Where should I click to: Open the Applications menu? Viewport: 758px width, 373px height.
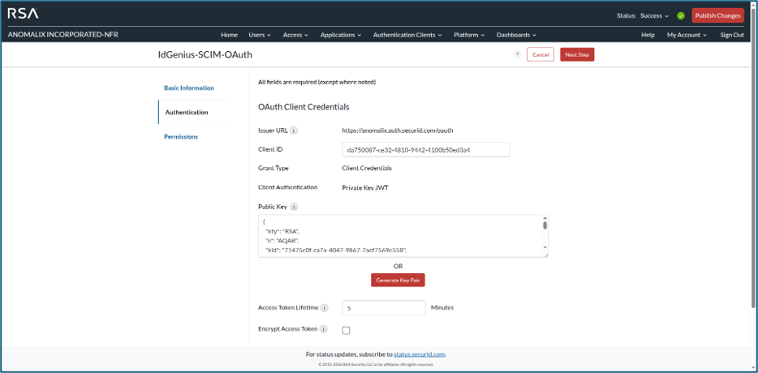340,35
